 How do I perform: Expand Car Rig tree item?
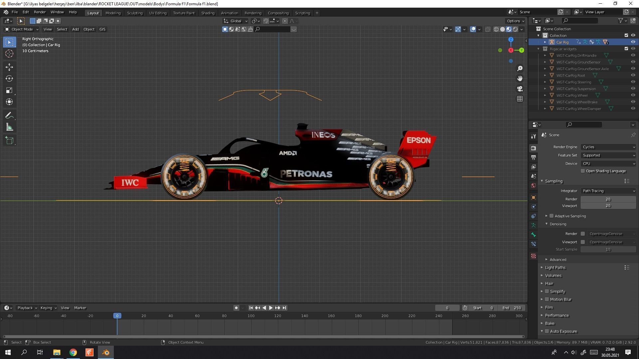(x=545, y=42)
